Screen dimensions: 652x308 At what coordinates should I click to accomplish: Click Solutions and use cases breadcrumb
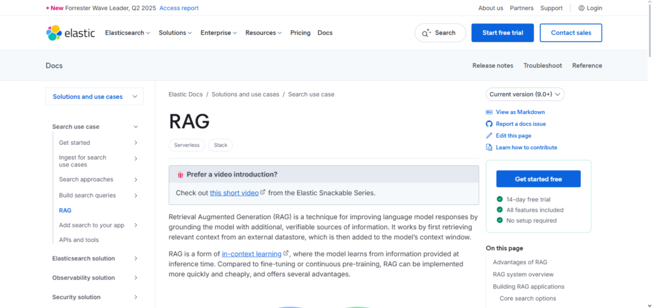[245, 94]
